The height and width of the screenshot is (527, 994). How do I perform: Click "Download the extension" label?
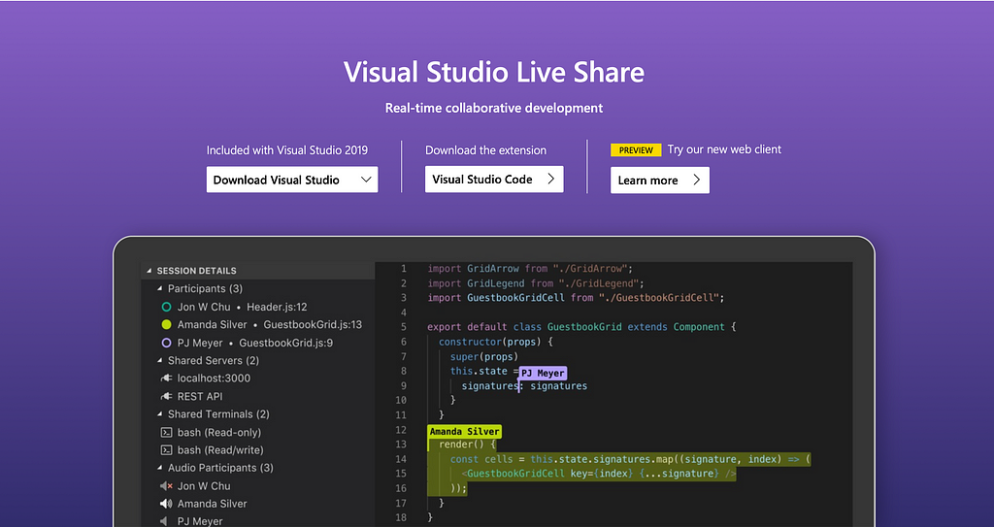tap(485, 150)
